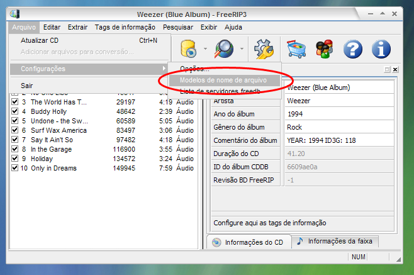This screenshot has height=275, width=414.
Task: Open the dropdown arrow beside database icon
Action: pyautogui.click(x=205, y=49)
